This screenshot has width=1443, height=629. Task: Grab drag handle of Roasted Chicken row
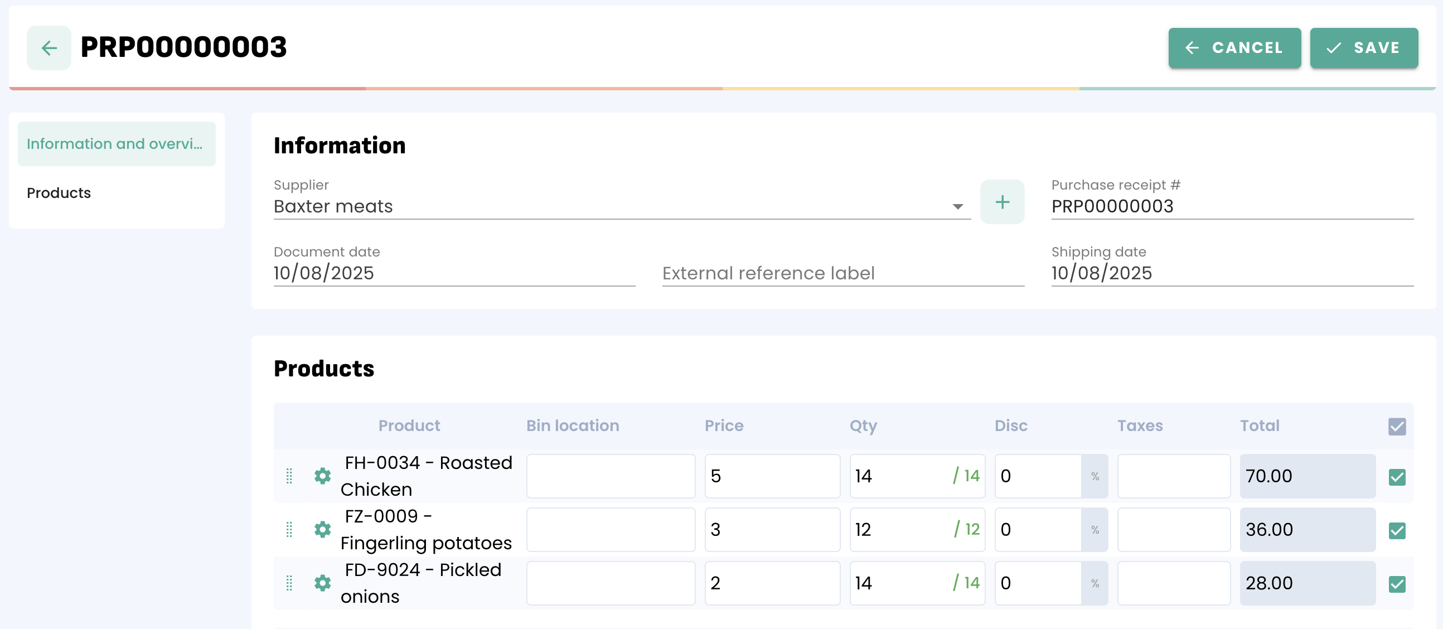click(x=289, y=476)
